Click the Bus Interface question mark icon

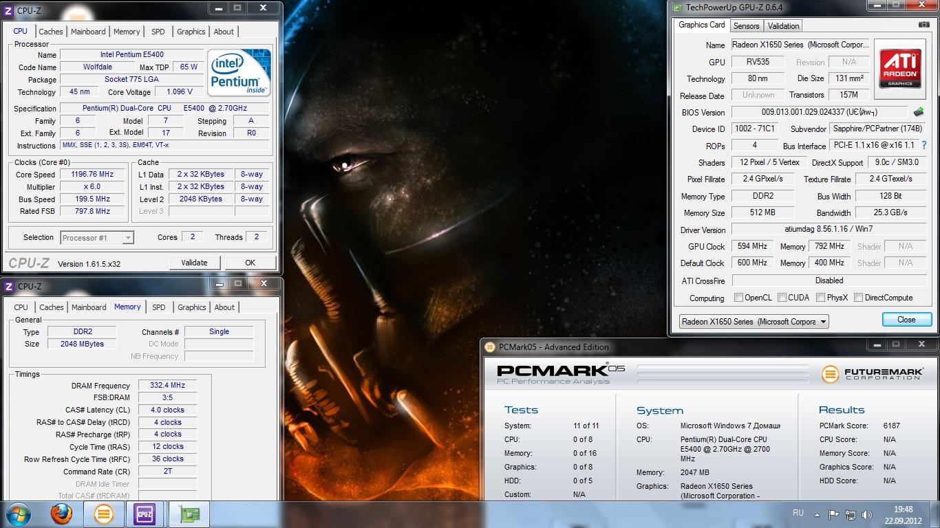pyautogui.click(x=924, y=146)
